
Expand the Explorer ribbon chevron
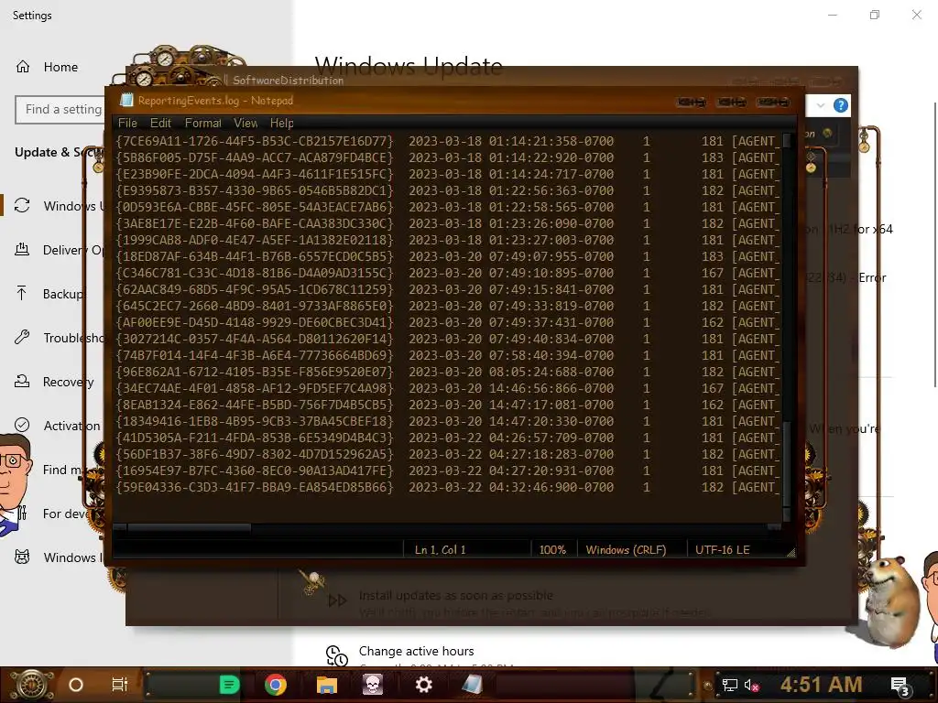(821, 106)
